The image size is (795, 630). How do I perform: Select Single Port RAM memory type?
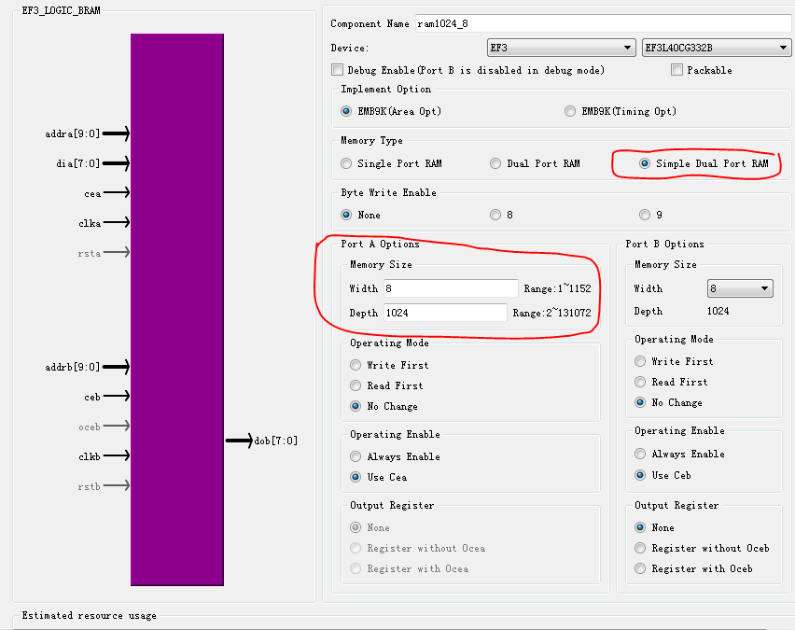(x=347, y=163)
